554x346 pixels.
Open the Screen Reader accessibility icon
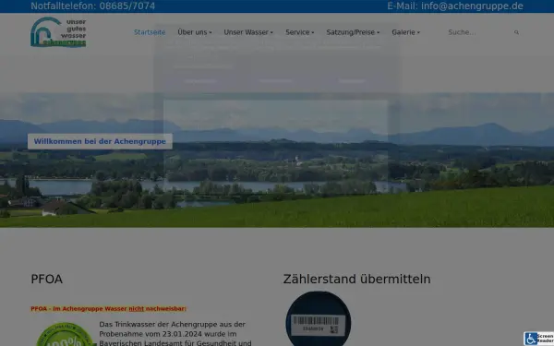(x=539, y=339)
